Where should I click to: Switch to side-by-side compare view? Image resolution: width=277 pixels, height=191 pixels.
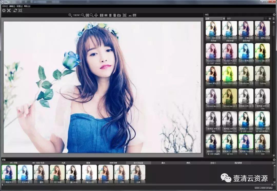102,15
